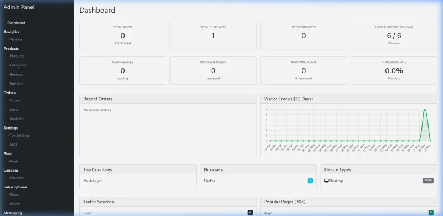Image resolution: width=443 pixels, height=216 pixels.
Task: Click the Desktop monitor icon
Action: pos(326,181)
